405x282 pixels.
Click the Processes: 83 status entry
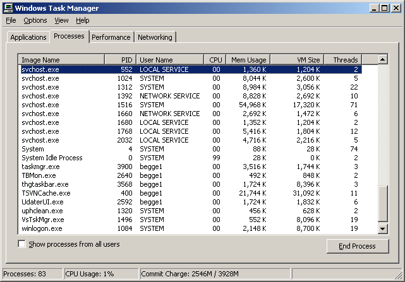point(32,274)
